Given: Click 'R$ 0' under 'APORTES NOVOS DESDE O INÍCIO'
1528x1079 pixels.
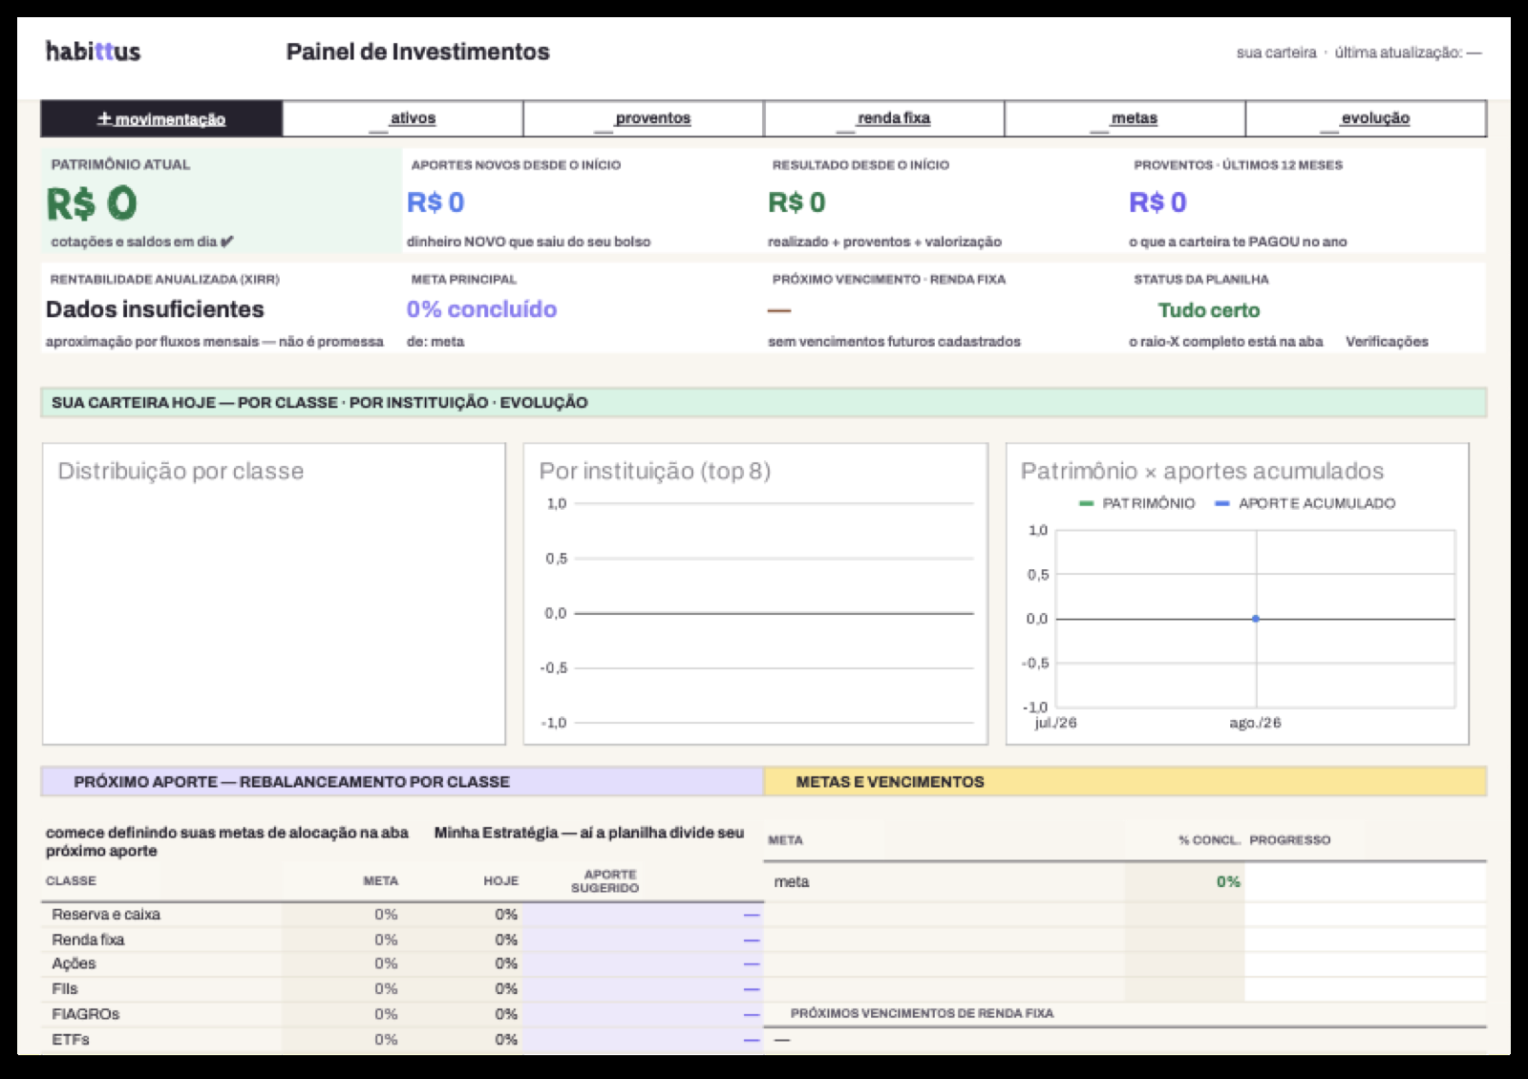Looking at the screenshot, I should tap(435, 202).
